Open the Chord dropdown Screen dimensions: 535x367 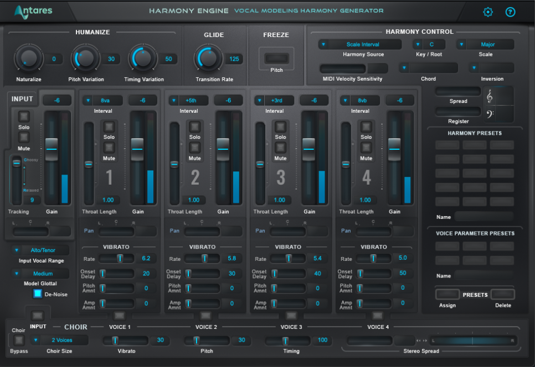[428, 68]
